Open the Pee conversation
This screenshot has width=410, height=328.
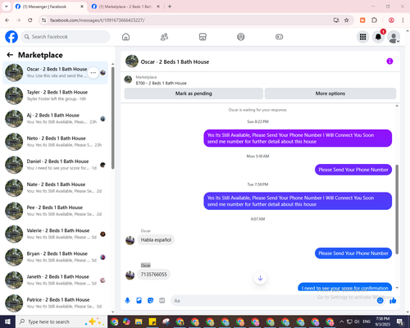56,211
